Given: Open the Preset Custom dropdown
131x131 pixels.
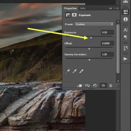Looking at the screenshot, I should [x=94, y=24].
